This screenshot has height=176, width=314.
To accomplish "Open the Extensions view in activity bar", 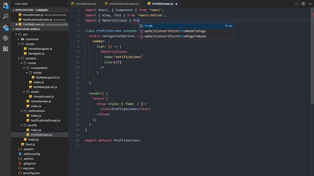I will pyautogui.click(x=5, y=49).
